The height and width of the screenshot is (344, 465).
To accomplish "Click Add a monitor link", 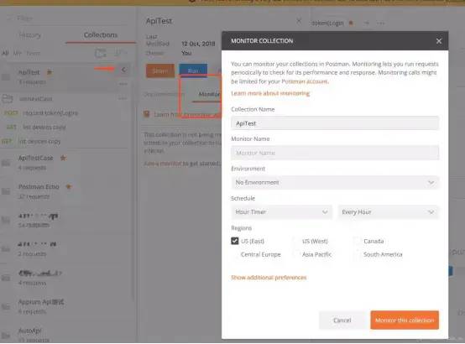I will [x=162, y=164].
